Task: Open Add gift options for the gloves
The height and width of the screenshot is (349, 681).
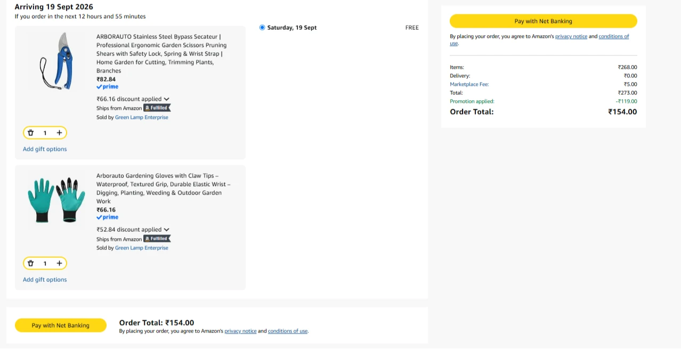Action: [x=45, y=280]
